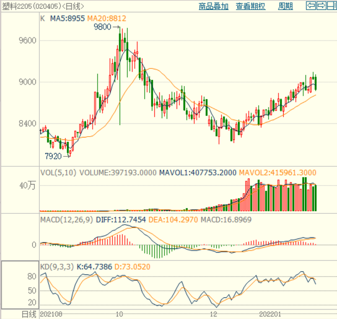Click the MA20:8812 moving average label

(107, 19)
